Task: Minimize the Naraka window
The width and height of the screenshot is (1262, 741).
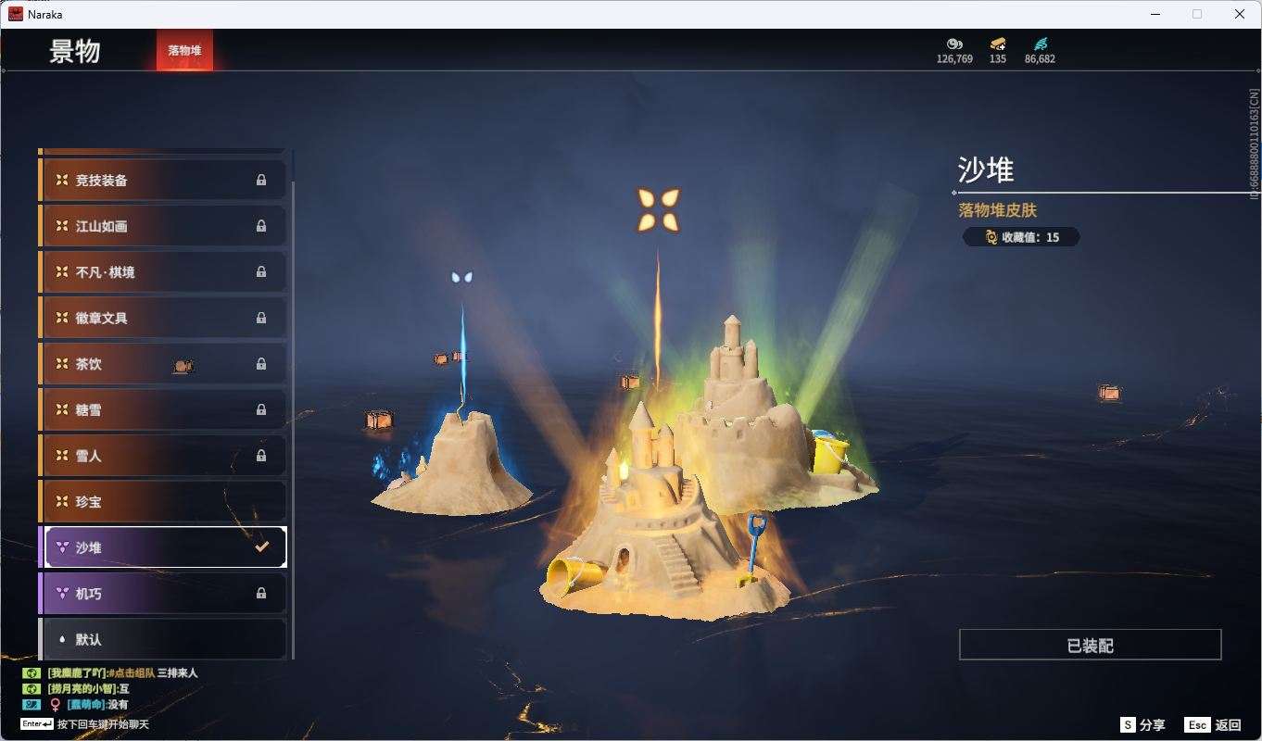Action: click(1155, 14)
